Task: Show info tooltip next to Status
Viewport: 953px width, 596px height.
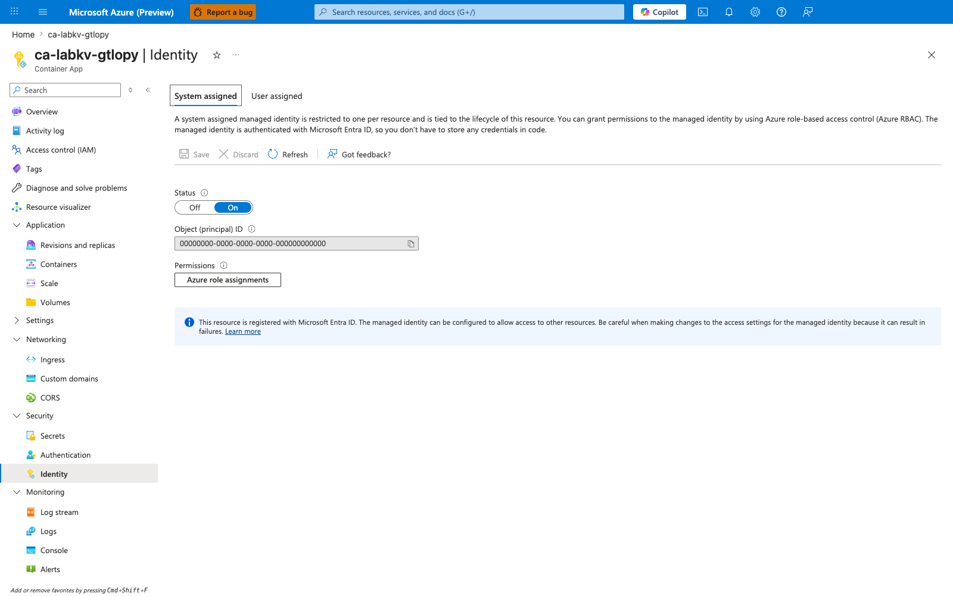Action: [x=204, y=193]
